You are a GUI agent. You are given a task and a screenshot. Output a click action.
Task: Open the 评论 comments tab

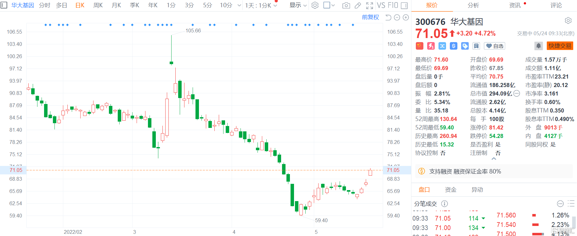pyautogui.click(x=556, y=5)
